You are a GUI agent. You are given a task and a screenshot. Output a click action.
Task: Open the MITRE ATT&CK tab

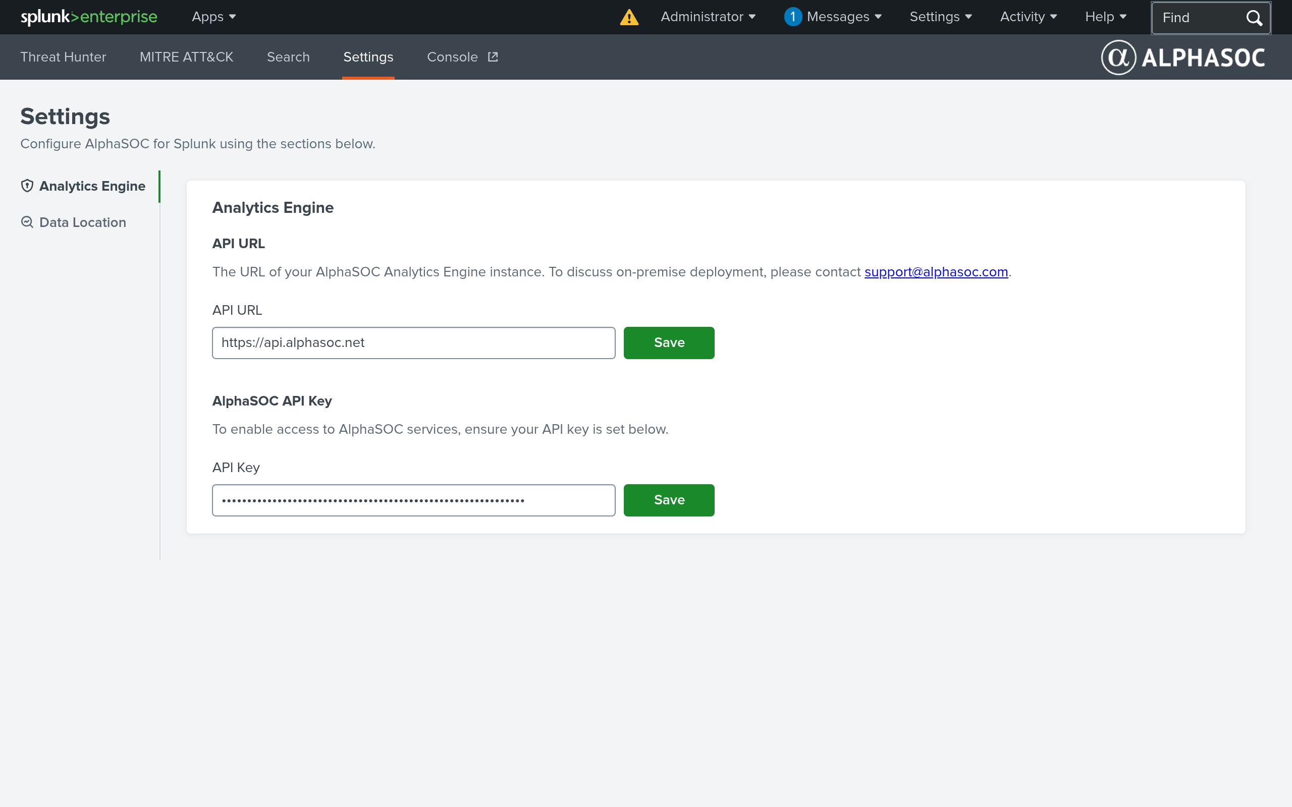186,57
